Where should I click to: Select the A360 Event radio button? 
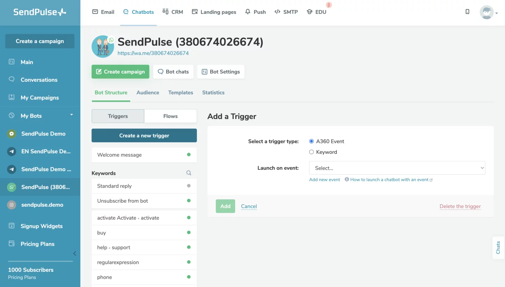311,141
